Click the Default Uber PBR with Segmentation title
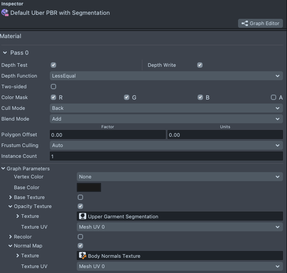287x273 pixels. click(60, 13)
